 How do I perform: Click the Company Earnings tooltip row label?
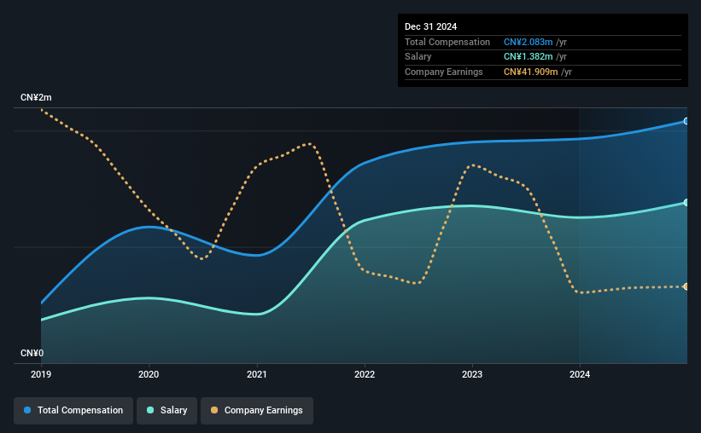pos(444,72)
